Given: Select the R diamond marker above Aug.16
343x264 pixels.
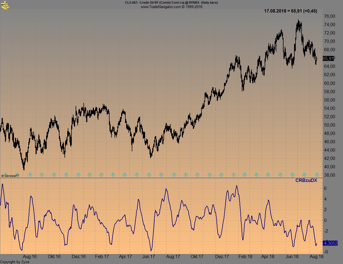Looking at the screenshot, I should pos(30,175).
